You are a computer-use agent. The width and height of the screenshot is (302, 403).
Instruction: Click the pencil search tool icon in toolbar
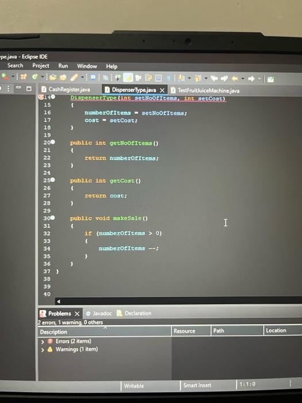pyautogui.click(x=74, y=77)
